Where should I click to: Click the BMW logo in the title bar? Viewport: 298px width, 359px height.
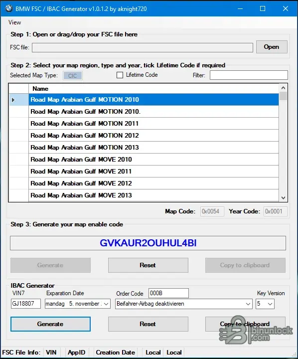(x=8, y=8)
